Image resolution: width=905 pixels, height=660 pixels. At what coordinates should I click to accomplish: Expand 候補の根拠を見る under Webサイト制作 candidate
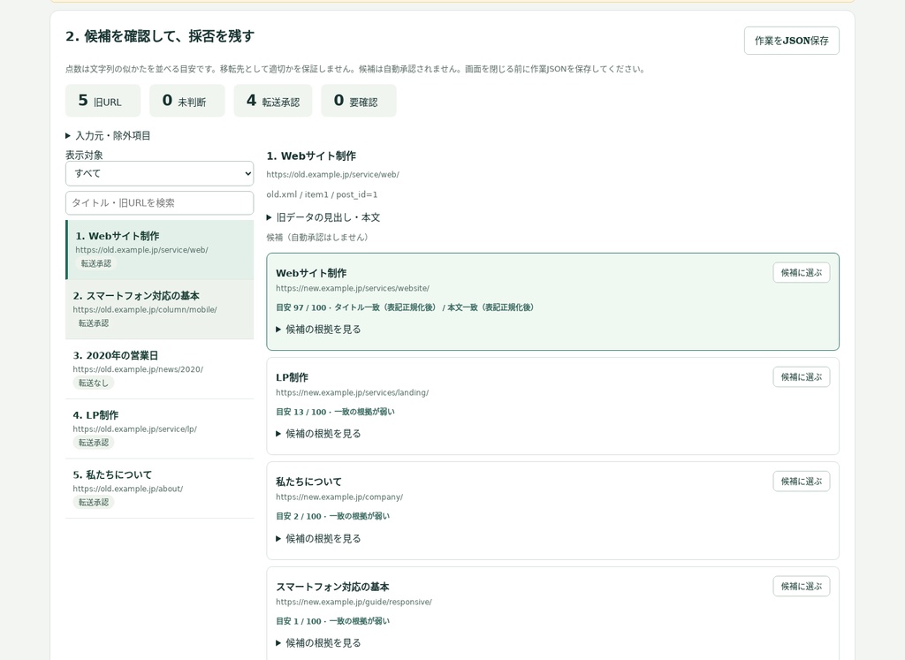pyautogui.click(x=318, y=330)
